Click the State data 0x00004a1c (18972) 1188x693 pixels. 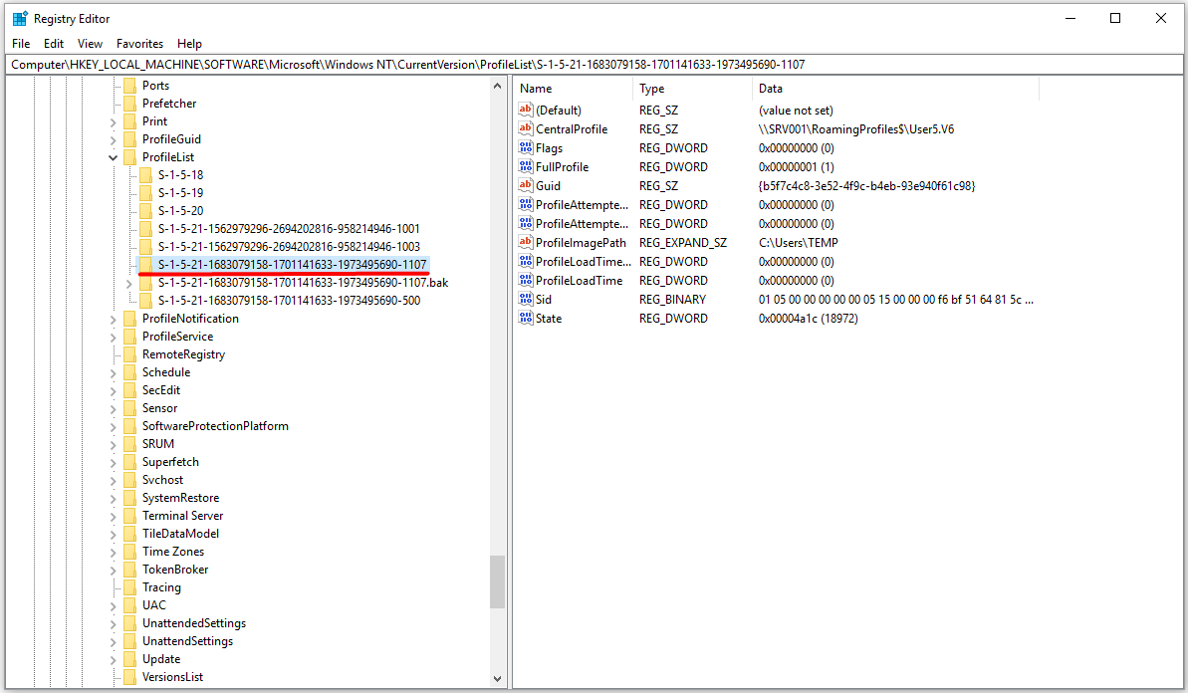pyautogui.click(x=809, y=318)
